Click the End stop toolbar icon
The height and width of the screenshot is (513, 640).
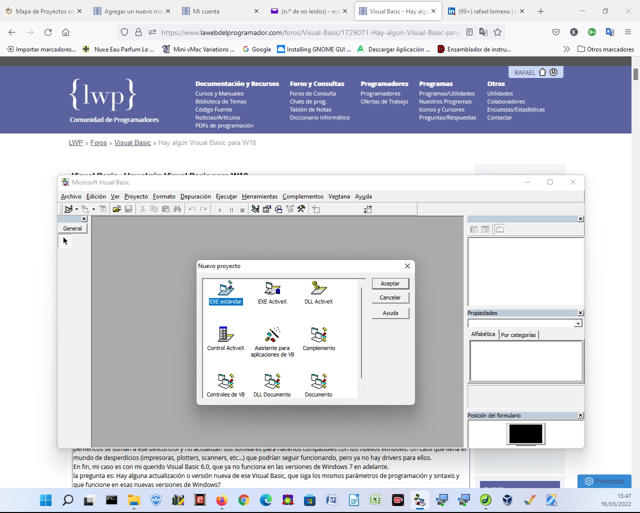point(242,209)
